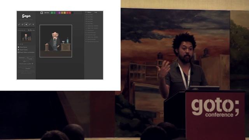Pick the leftmost green palette swatch
This screenshot has height=140, width=249.
(52, 13)
